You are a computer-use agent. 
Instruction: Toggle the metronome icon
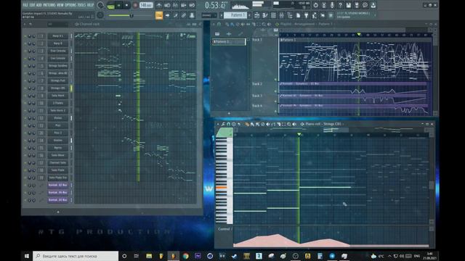(159, 5)
